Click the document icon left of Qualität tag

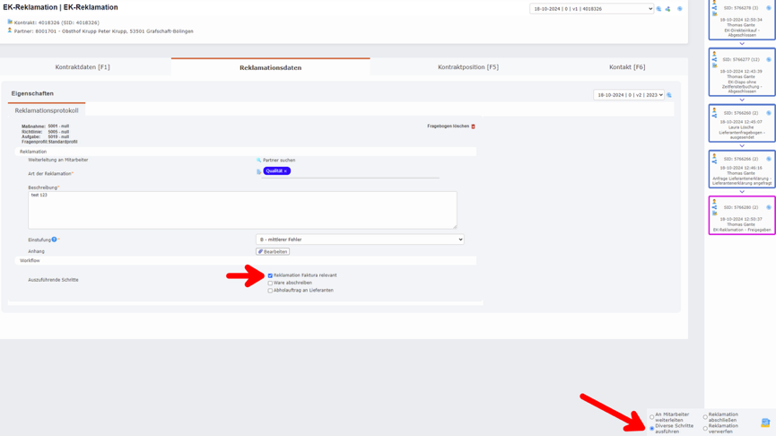pos(258,171)
